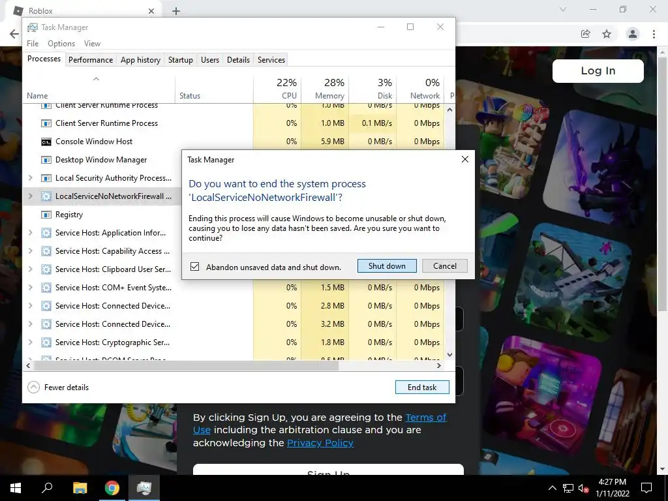This screenshot has height=501, width=668.
Task: Sort by the Memory column header
Action: 325,89
